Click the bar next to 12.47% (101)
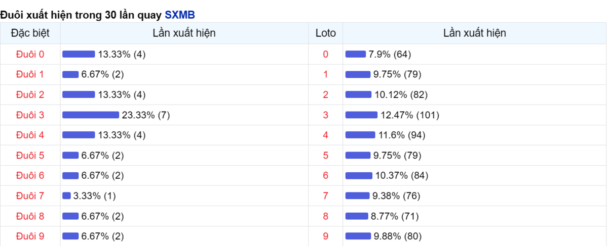The width and height of the screenshot is (608, 246). click(361, 115)
